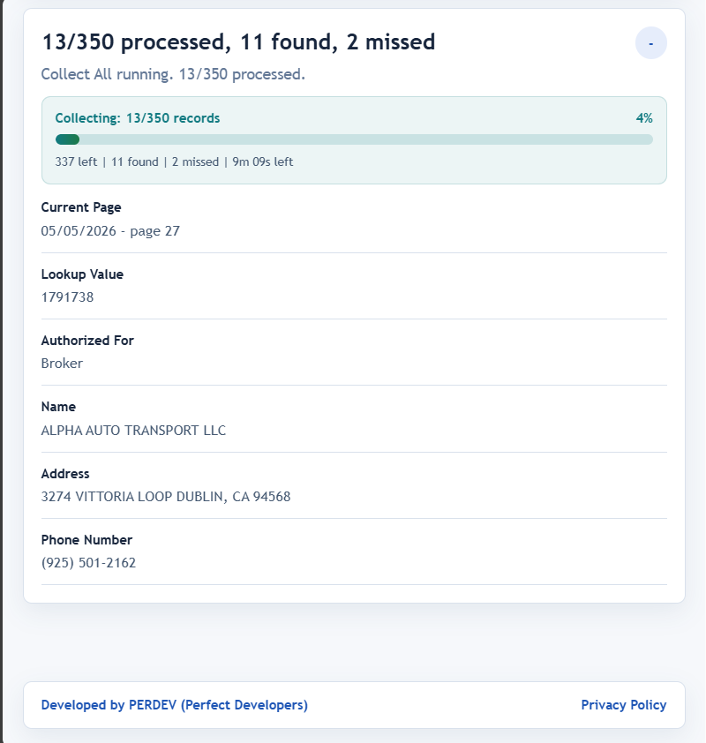Select the lookup value 1791738

tap(67, 297)
